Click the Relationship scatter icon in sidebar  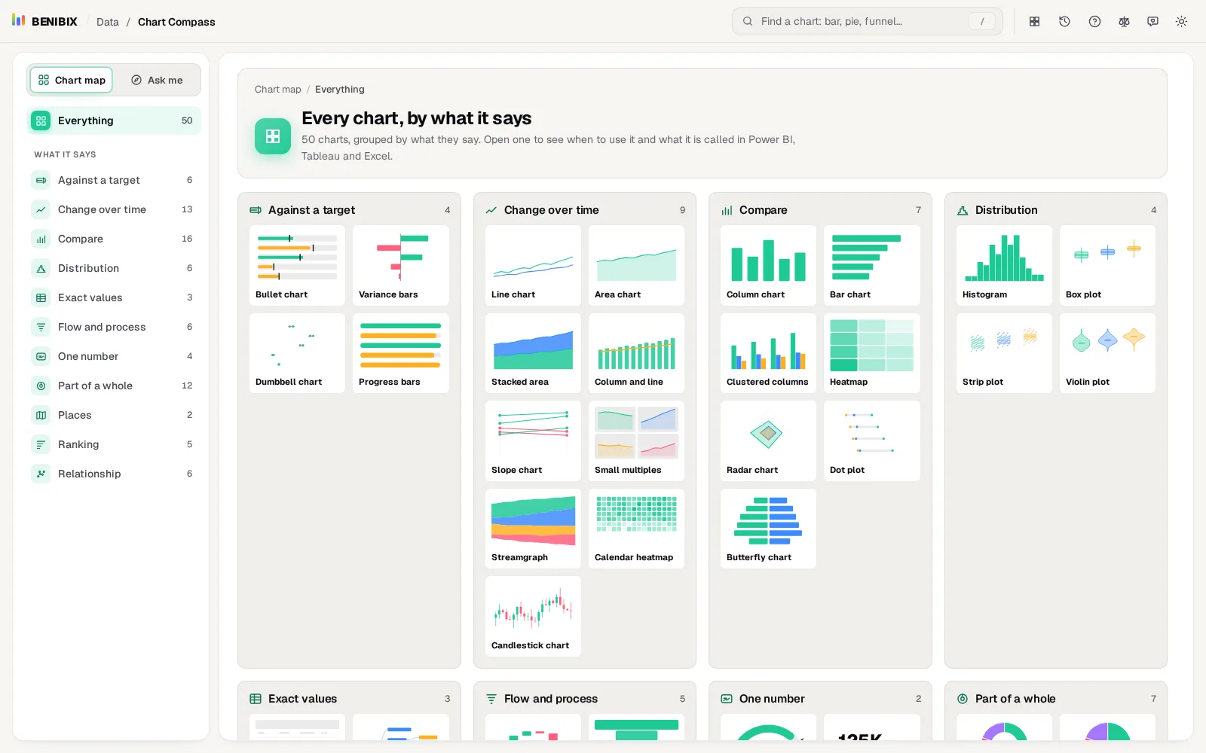[41, 474]
